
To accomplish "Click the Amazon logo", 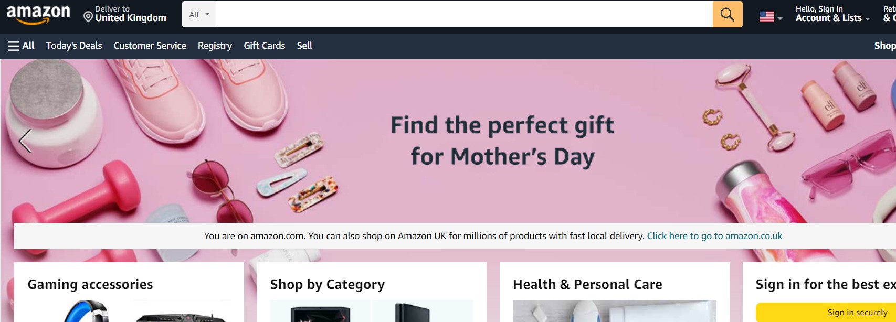I will tap(38, 15).
